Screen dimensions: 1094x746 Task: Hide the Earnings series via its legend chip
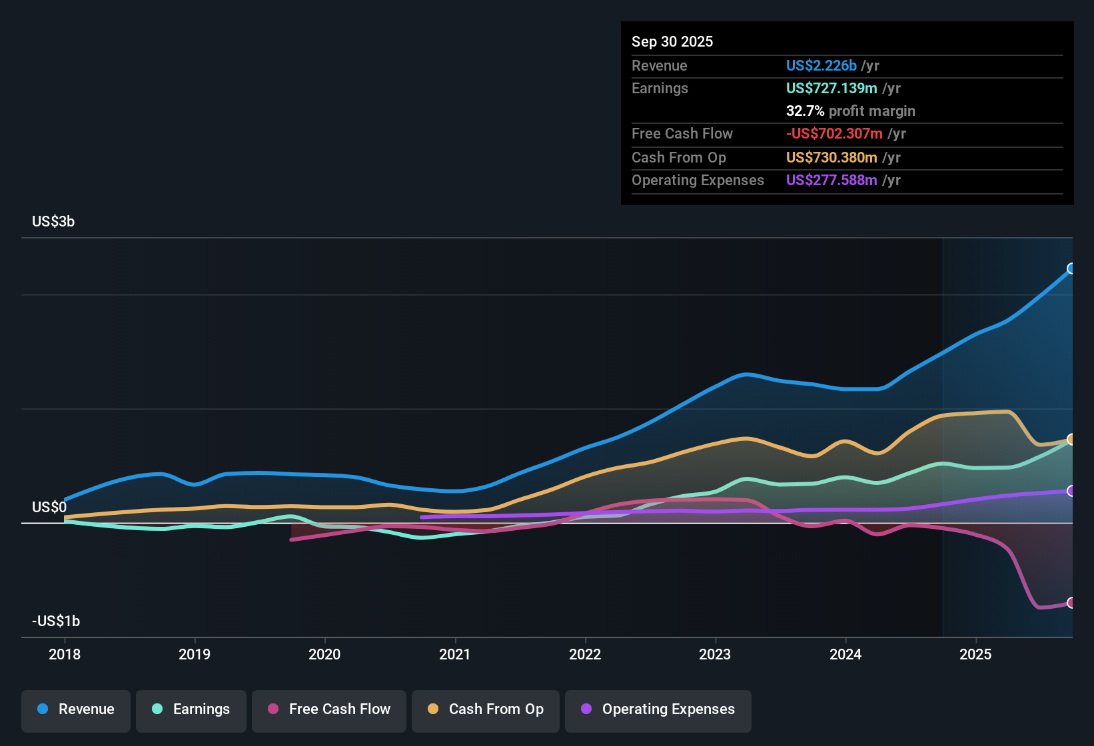[x=191, y=709]
